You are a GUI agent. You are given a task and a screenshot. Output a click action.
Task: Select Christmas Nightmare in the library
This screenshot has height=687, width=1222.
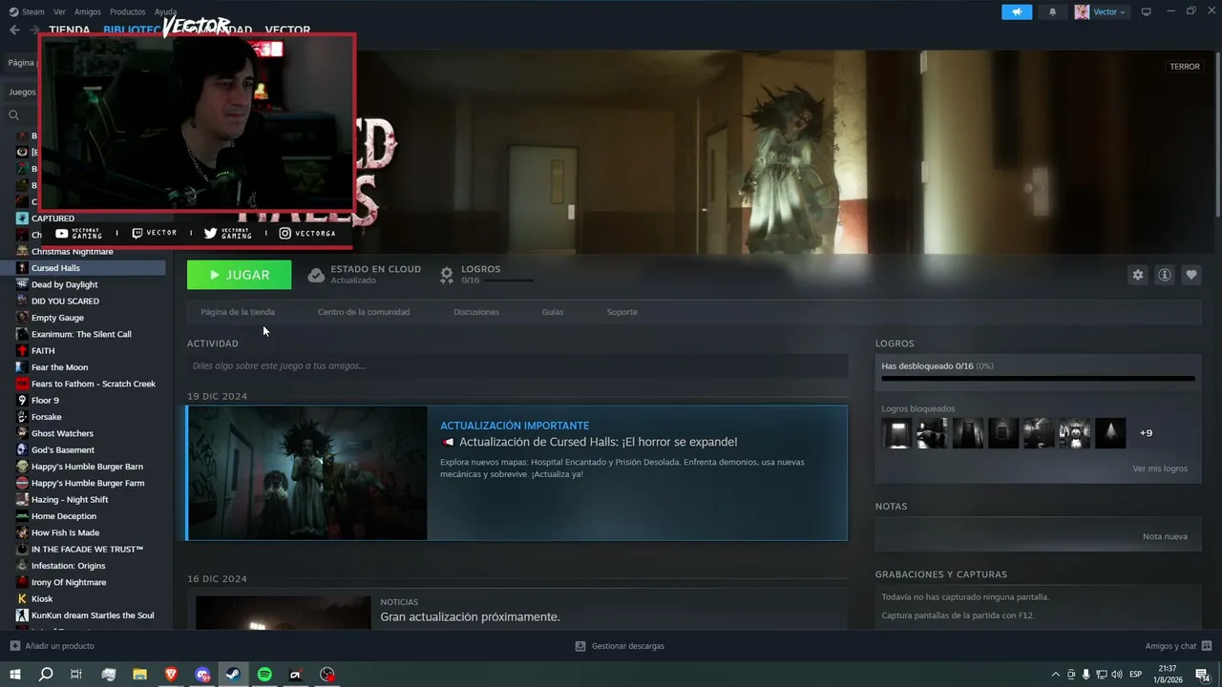pyautogui.click(x=72, y=252)
